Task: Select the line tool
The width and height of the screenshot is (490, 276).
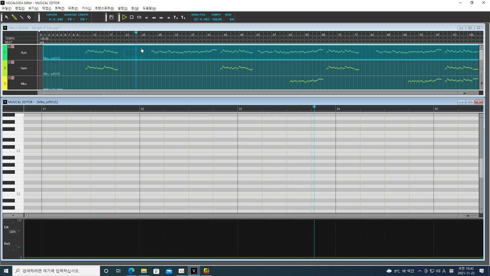Action: point(21,17)
